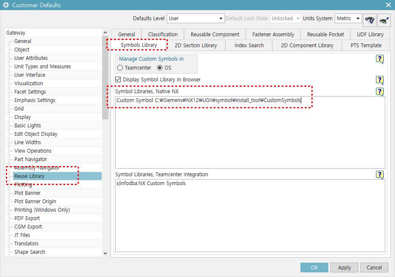Open help for Manage Custom Symbols section
Image resolution: width=395 pixels, height=277 pixels.
point(379,59)
